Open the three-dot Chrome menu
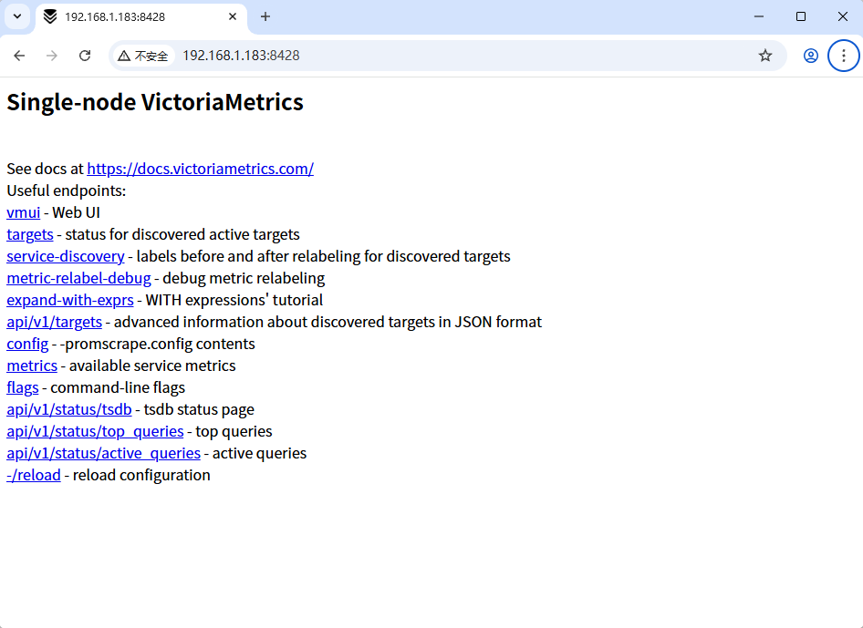Image resolution: width=863 pixels, height=628 pixels. point(844,56)
